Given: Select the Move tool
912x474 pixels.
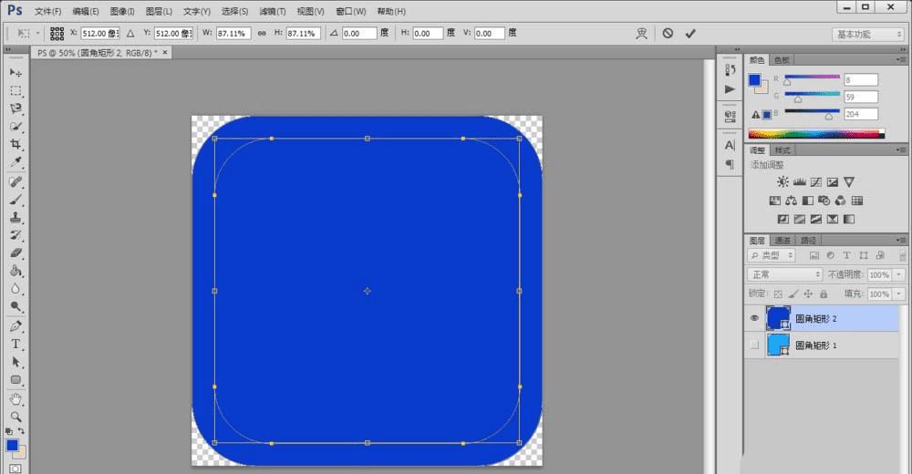Looking at the screenshot, I should [16, 73].
